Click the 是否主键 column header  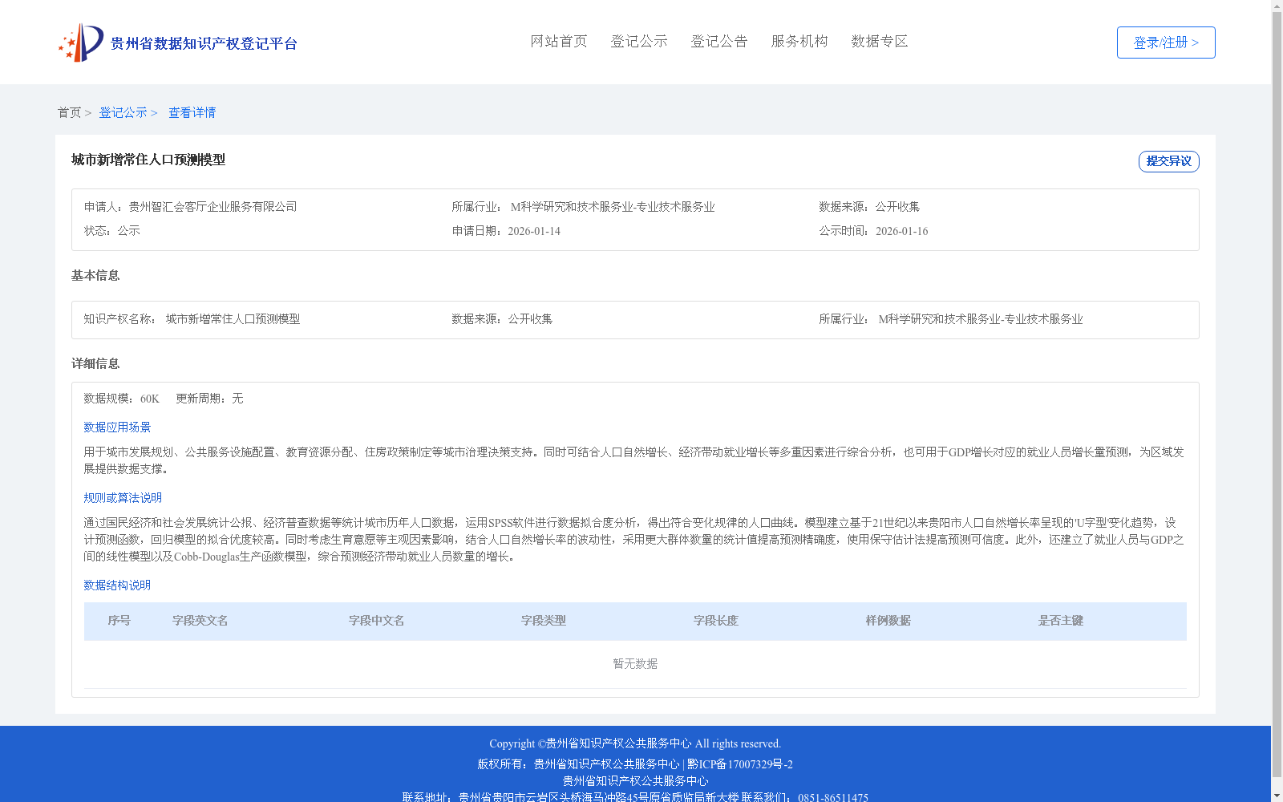[1061, 621]
